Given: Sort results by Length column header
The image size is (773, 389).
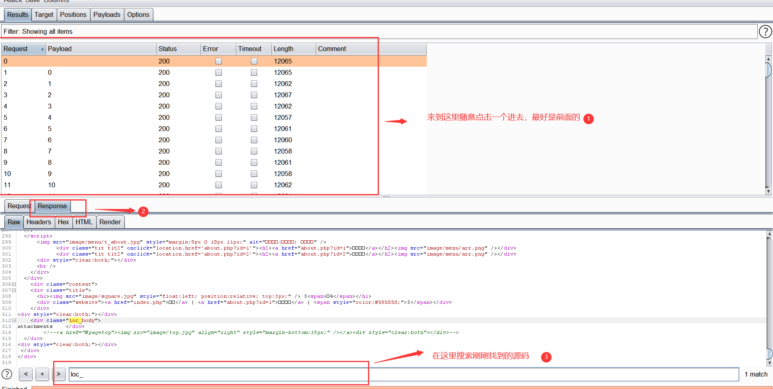Looking at the screenshot, I should coord(293,49).
